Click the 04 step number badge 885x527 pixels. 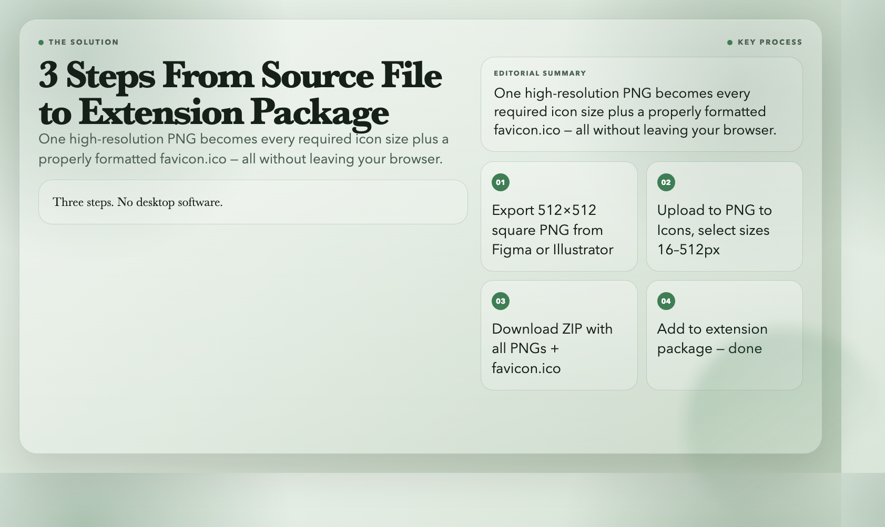(666, 301)
